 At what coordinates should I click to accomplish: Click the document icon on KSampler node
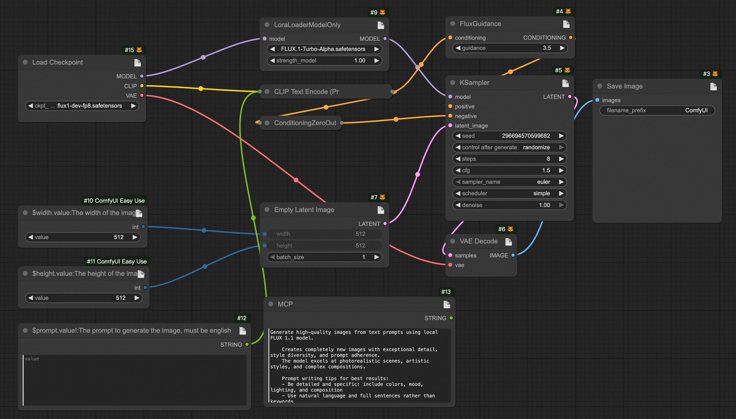coord(565,83)
